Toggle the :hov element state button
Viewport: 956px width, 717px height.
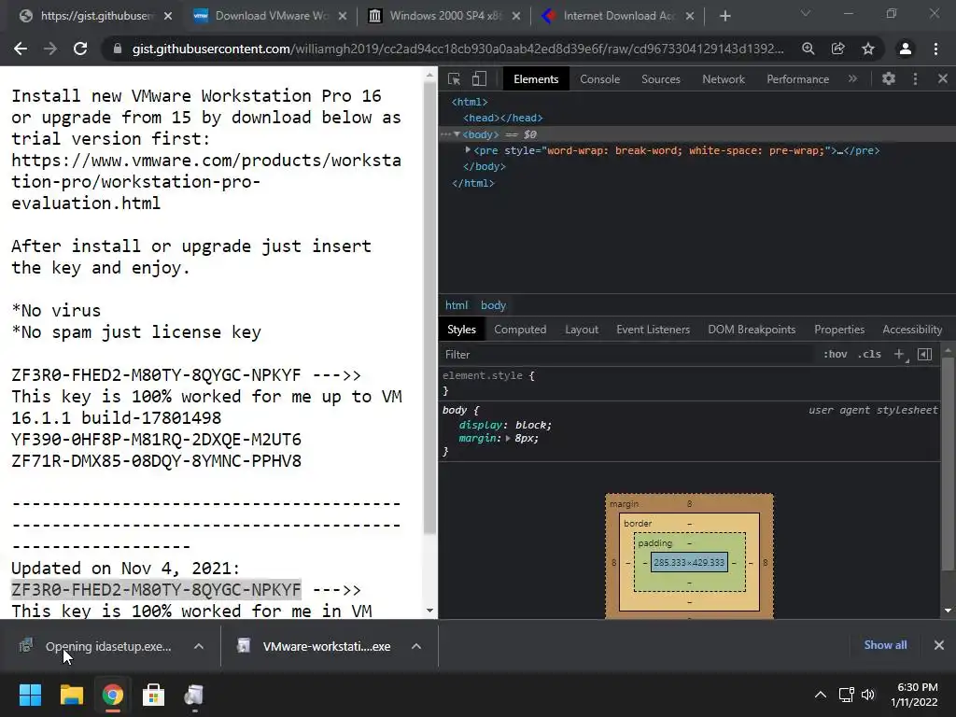click(x=835, y=354)
